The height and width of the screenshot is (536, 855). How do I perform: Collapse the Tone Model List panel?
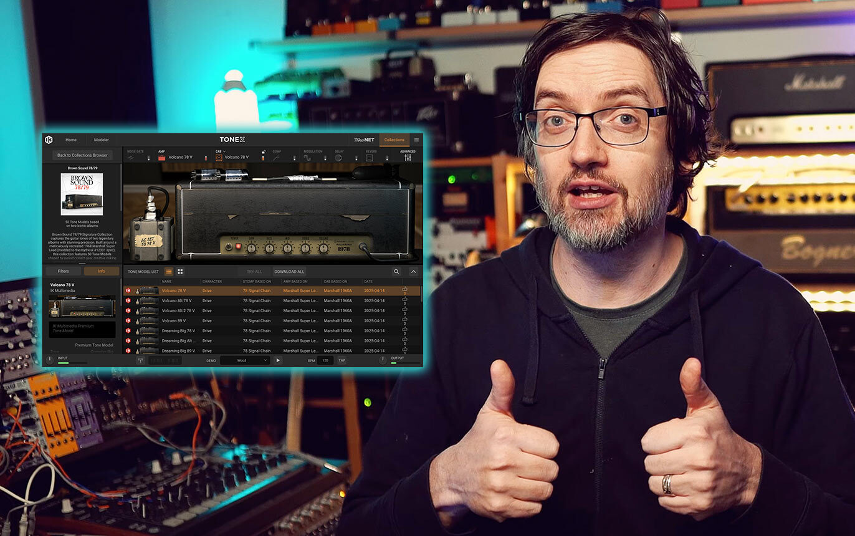click(x=413, y=272)
